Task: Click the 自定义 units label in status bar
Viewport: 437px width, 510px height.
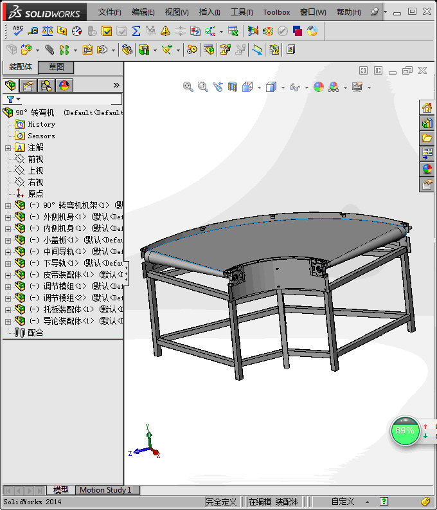Action: pyautogui.click(x=343, y=501)
